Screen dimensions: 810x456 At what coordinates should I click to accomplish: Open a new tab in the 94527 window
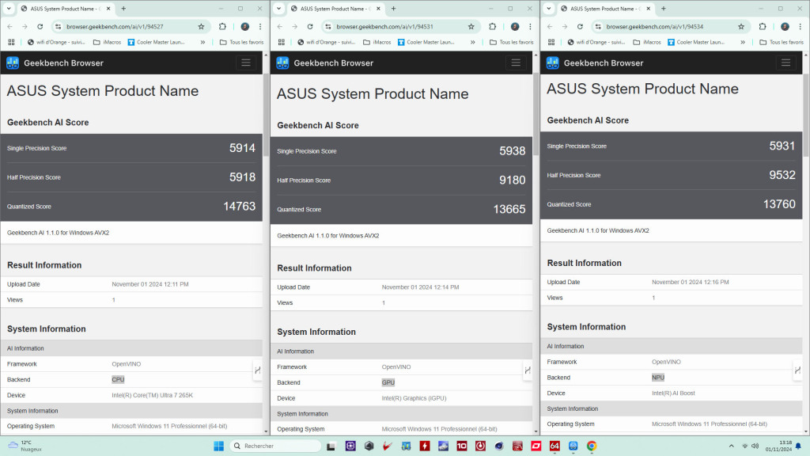pyautogui.click(x=123, y=9)
